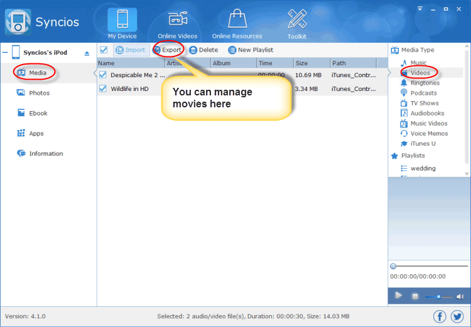Open Information in the sidebar
The image size is (471, 327).
[x=40, y=153]
